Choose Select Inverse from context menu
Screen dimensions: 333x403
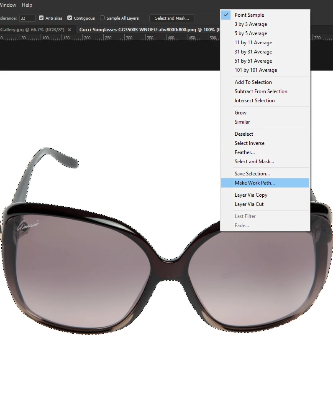pyautogui.click(x=265, y=143)
